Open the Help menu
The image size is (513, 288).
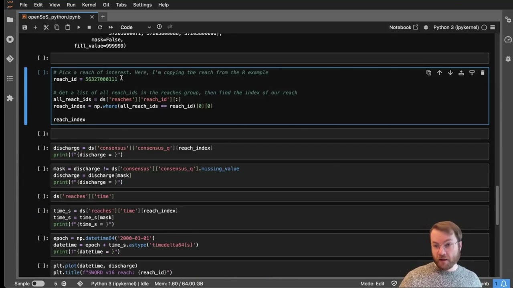click(x=164, y=5)
